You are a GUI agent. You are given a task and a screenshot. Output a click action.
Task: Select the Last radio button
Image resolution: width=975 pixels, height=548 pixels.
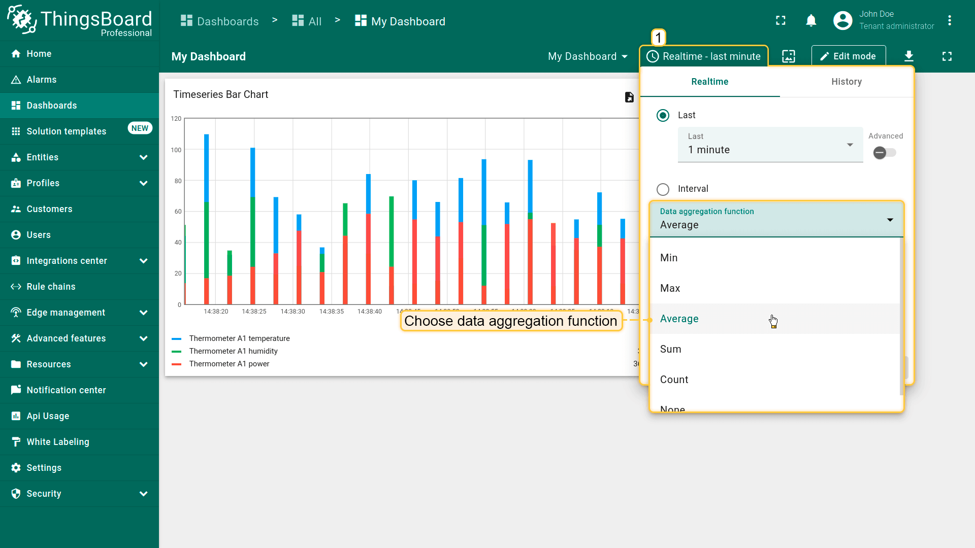click(x=663, y=115)
